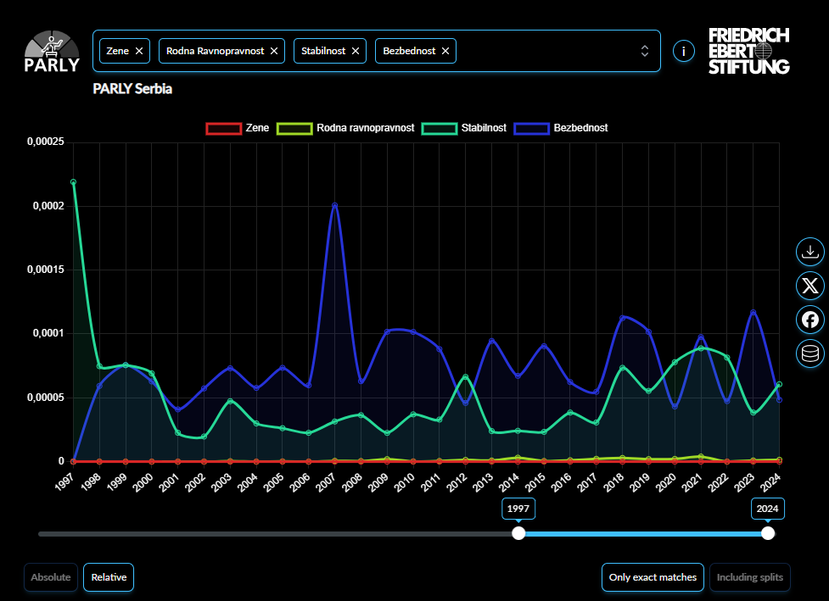The height and width of the screenshot is (601, 829).
Task: Toggle Zene series in chart legend
Action: click(x=238, y=128)
